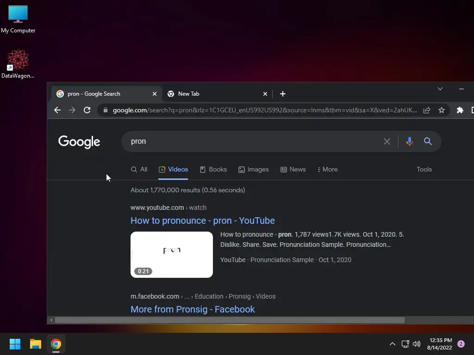Click the browser forward arrow
The image size is (474, 355).
(72, 110)
